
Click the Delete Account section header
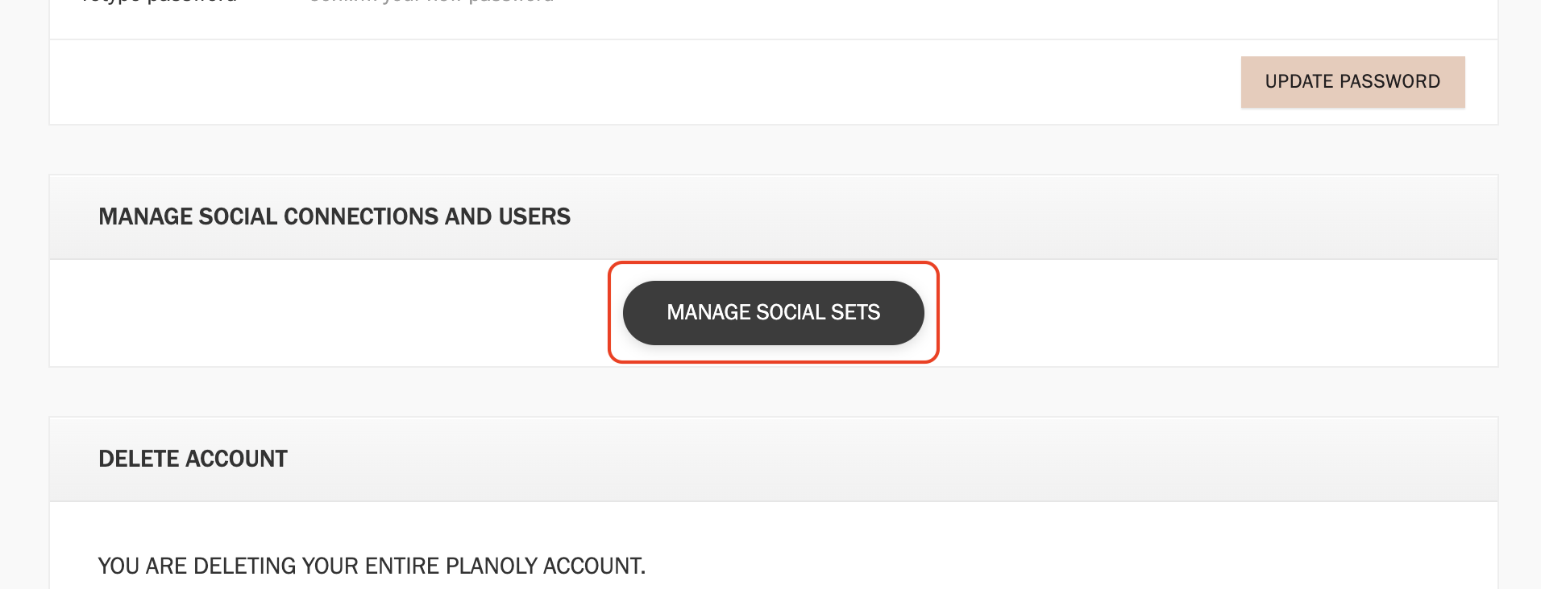click(x=193, y=459)
